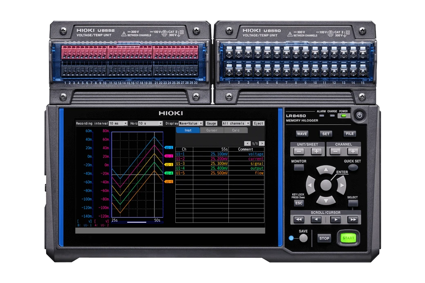Tap the MONITOR key

click(299, 168)
